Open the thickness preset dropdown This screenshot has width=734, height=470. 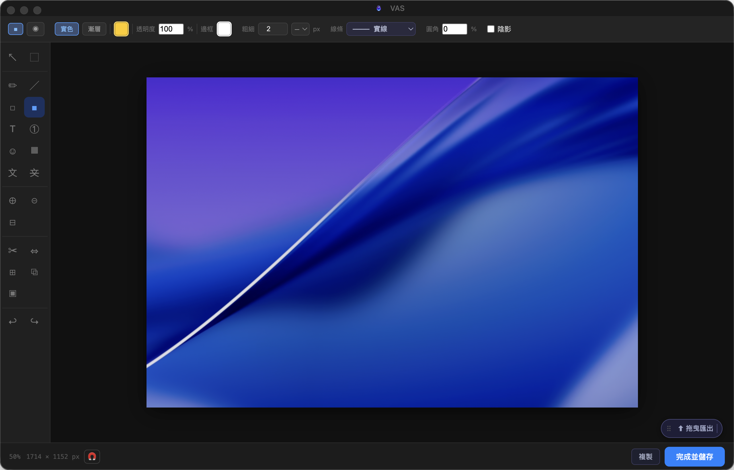pos(300,29)
